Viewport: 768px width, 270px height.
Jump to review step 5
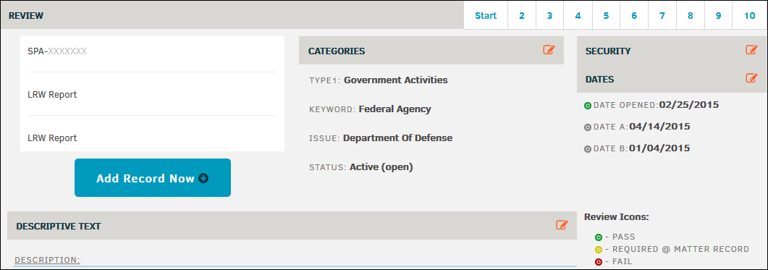pyautogui.click(x=606, y=16)
